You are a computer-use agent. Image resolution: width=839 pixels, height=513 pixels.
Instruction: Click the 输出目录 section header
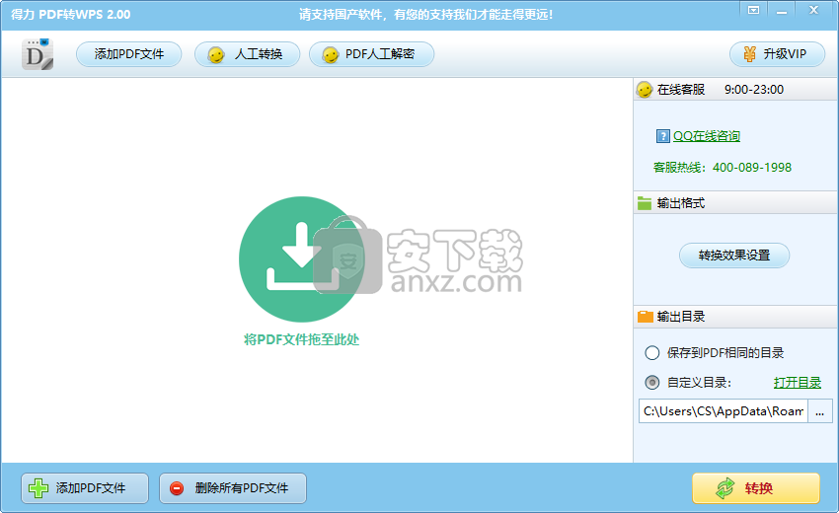coord(681,317)
